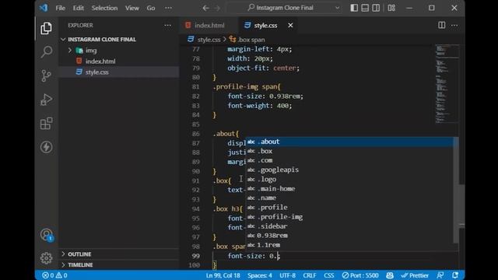Viewport: 498px width, 280px height.
Task: Open index.html in the Explorer tree
Action: coord(119,61)
